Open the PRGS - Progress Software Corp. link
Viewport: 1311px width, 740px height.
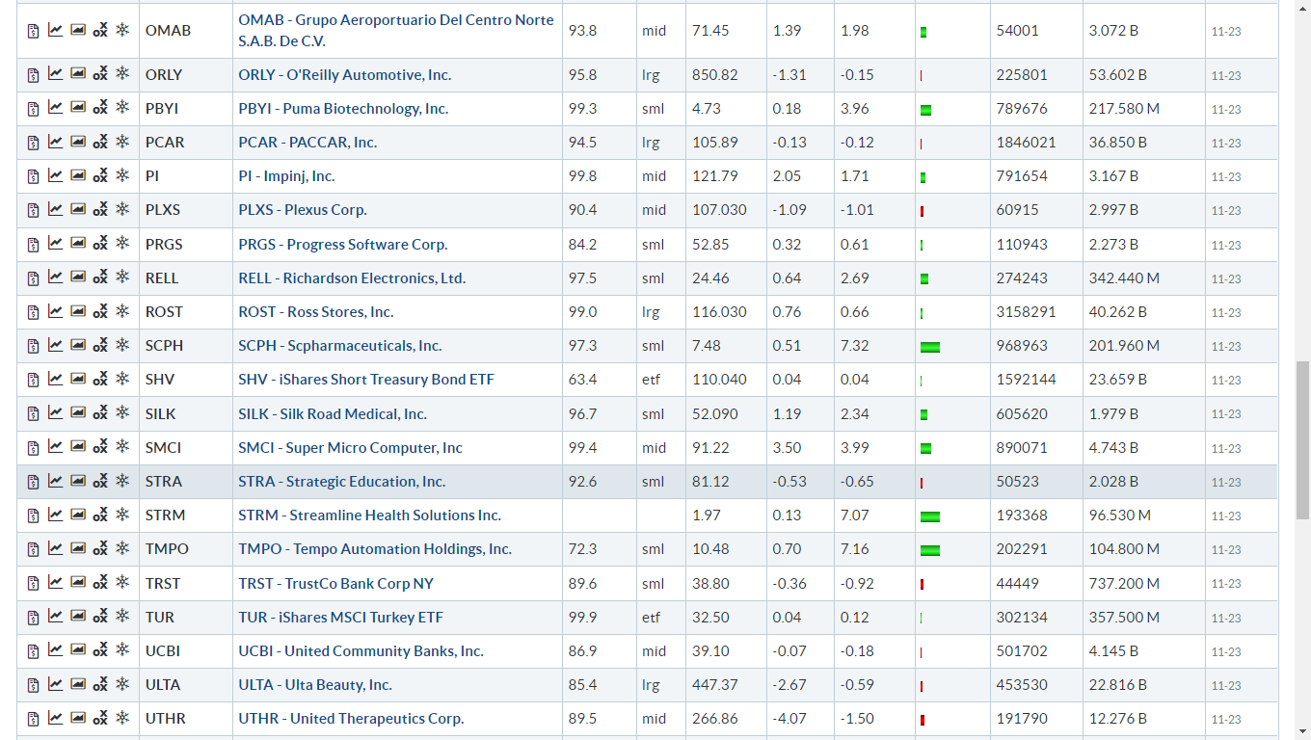coord(343,244)
